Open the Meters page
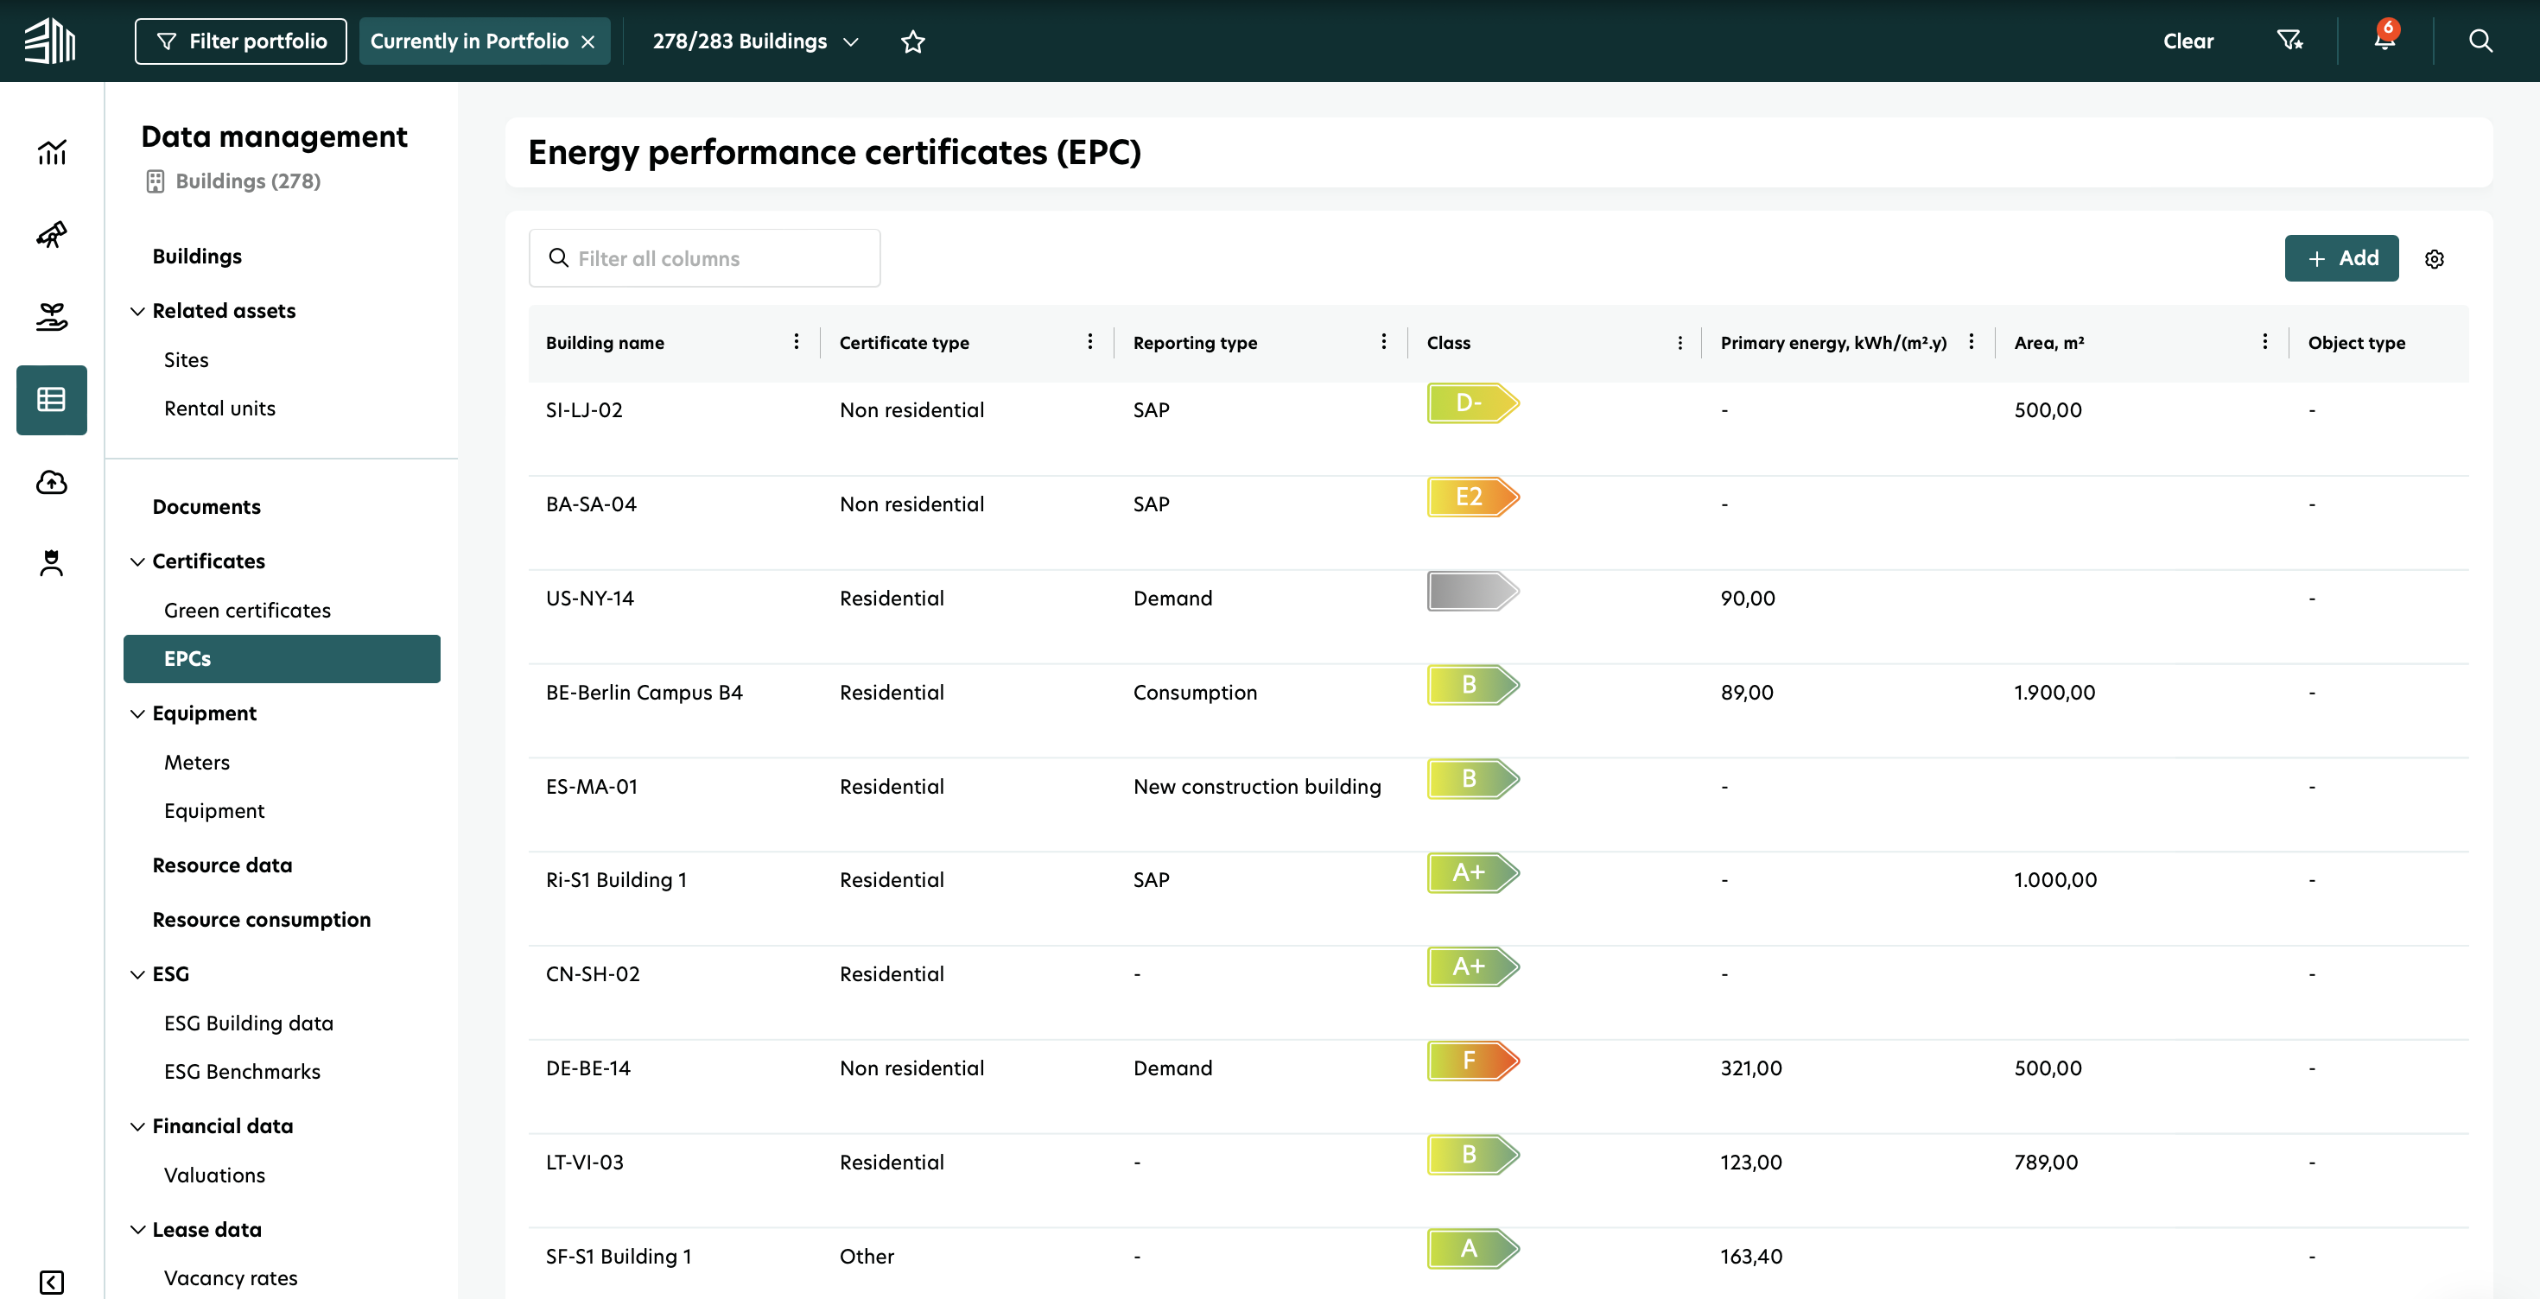Screen dimensions: 2540x1299 (196, 762)
